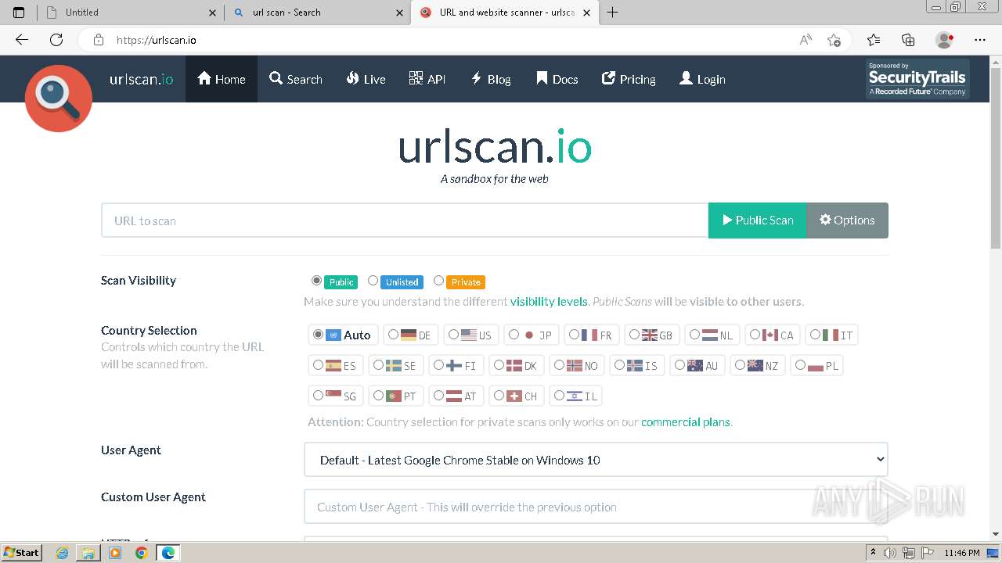The width and height of the screenshot is (1002, 563).
Task: Open the API navigation item
Action: pos(427,79)
